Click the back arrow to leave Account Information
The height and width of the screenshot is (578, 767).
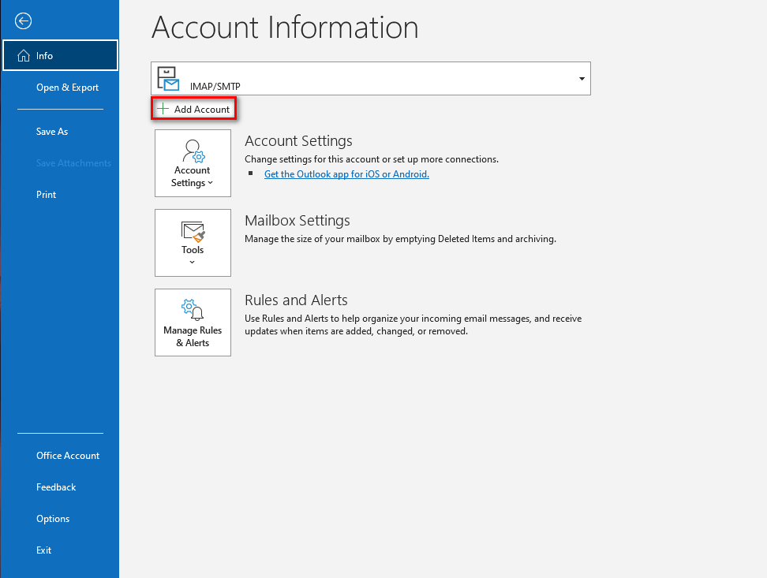23,21
